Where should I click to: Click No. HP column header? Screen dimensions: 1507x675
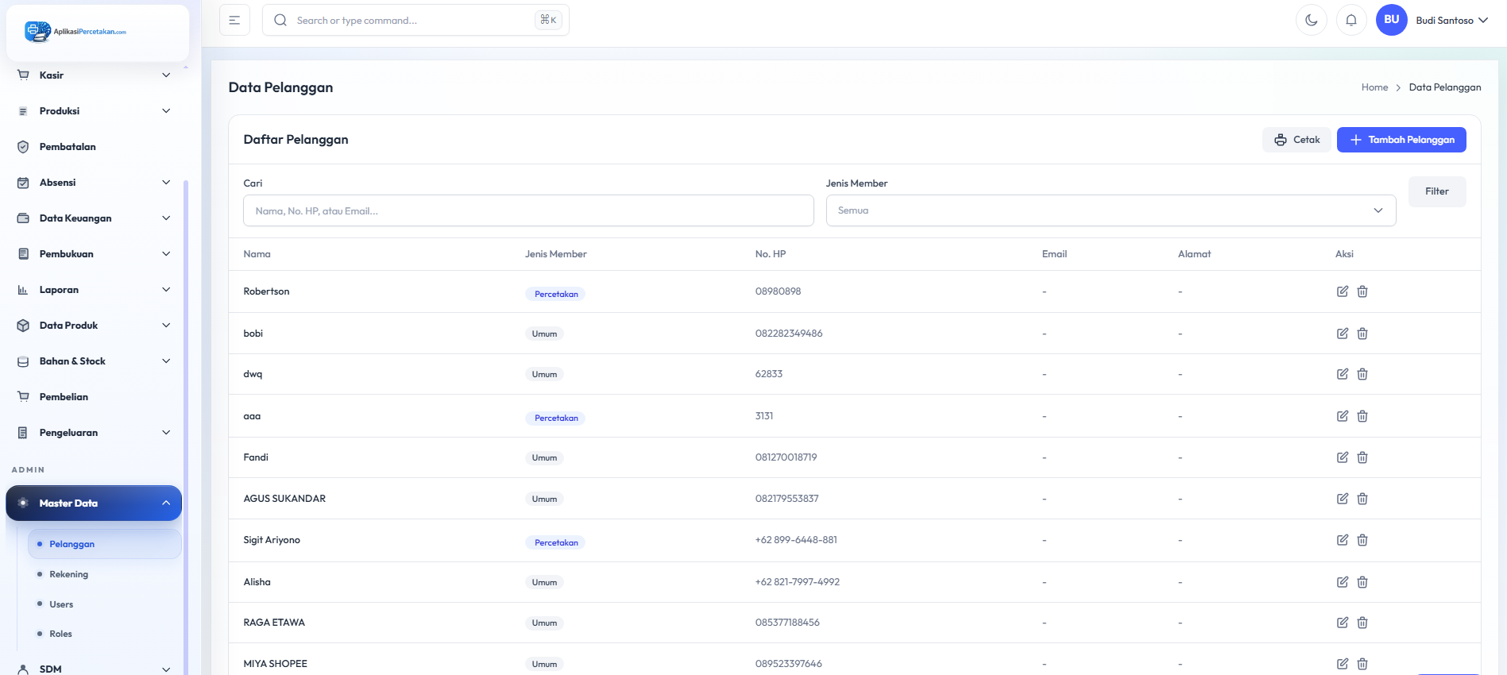pos(770,254)
